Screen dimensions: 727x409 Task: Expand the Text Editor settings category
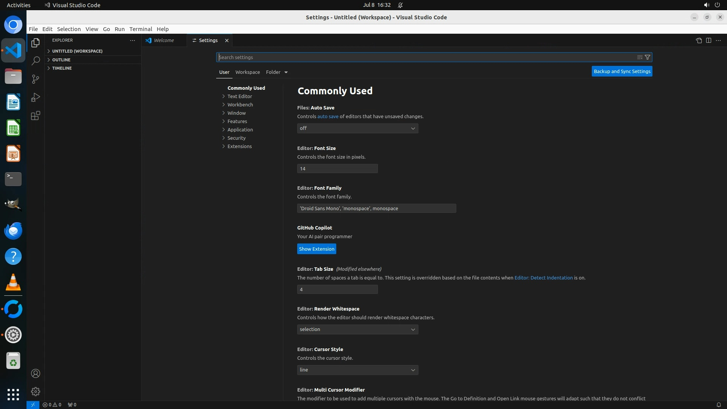point(239,96)
